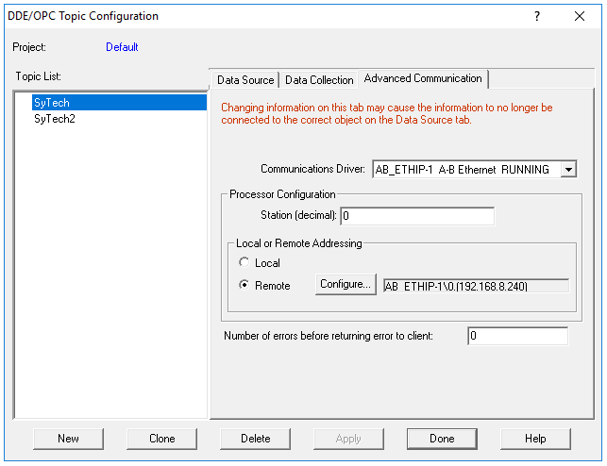Select the SyTech topic in list
Image resolution: width=607 pixels, height=466 pixels.
(x=119, y=103)
